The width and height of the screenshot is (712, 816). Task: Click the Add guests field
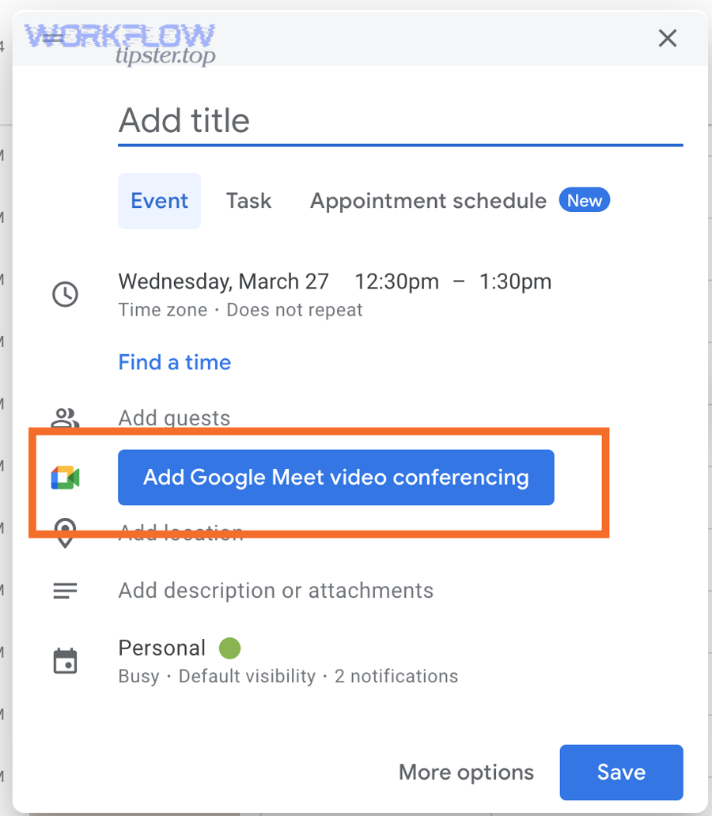pos(174,418)
